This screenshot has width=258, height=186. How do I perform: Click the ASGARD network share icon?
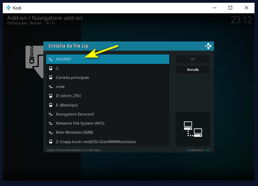(51, 59)
